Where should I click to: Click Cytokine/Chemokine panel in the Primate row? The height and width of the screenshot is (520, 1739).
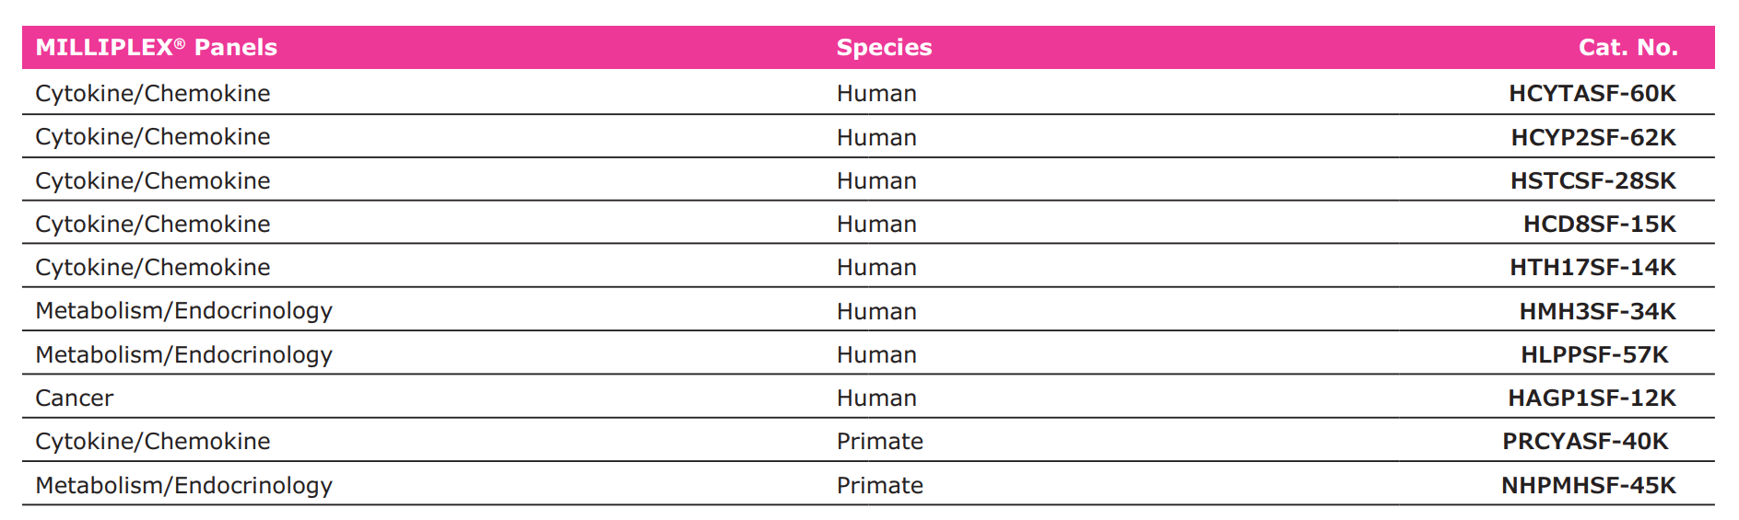coord(153,442)
